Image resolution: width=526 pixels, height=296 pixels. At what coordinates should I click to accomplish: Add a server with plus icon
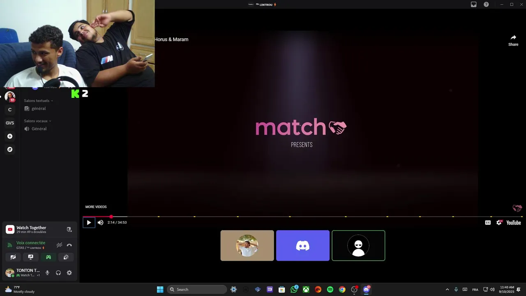point(10,136)
